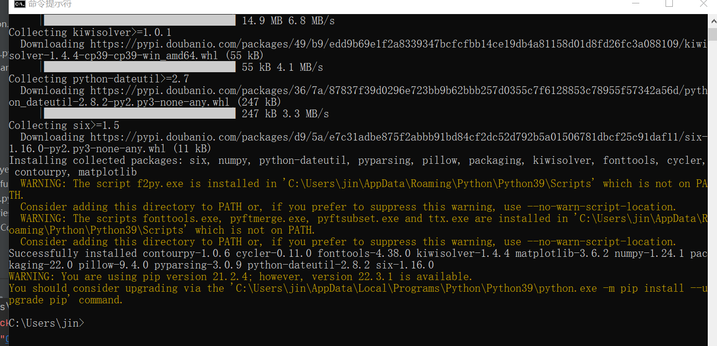Click the 命令提示符 window title text
717x346 pixels.
[x=50, y=4]
